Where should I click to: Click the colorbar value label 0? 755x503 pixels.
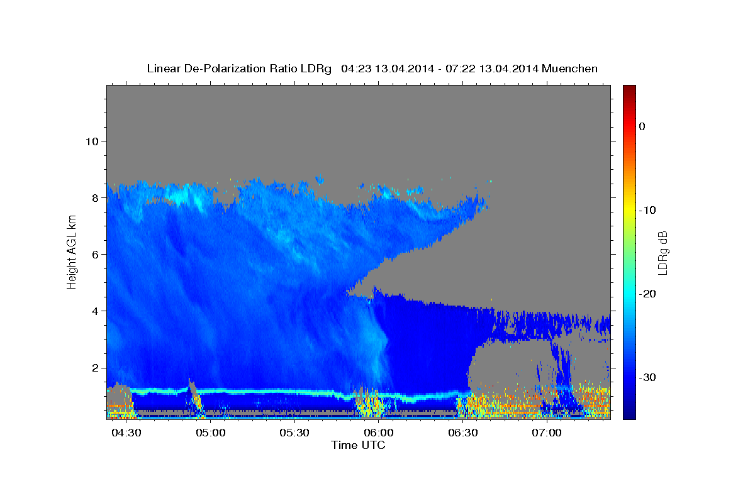(642, 126)
